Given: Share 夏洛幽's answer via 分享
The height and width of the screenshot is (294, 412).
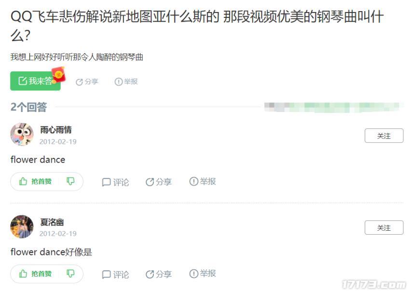Looking at the screenshot, I should tap(158, 274).
